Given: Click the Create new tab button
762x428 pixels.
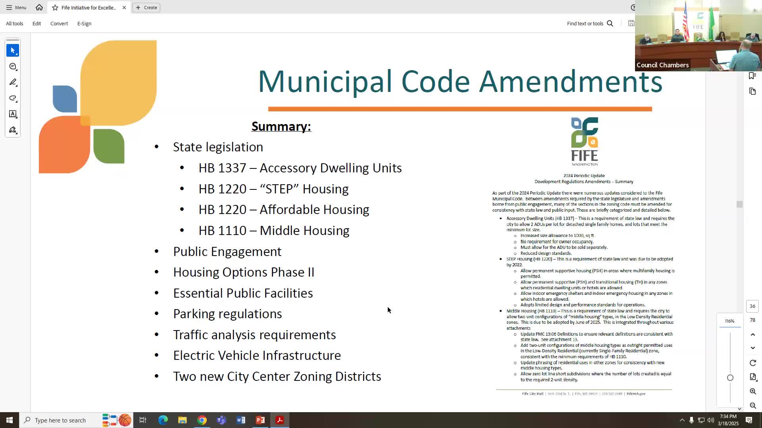Looking at the screenshot, I should pos(146,8).
